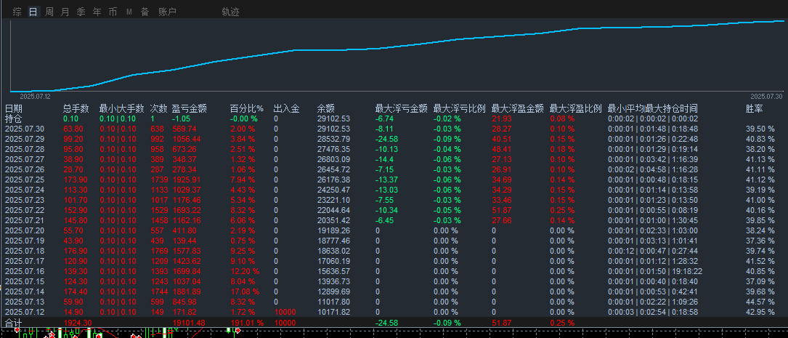788x338 pixels.
Task: Click the 17.08 % percentage cell
Action: tap(245, 291)
